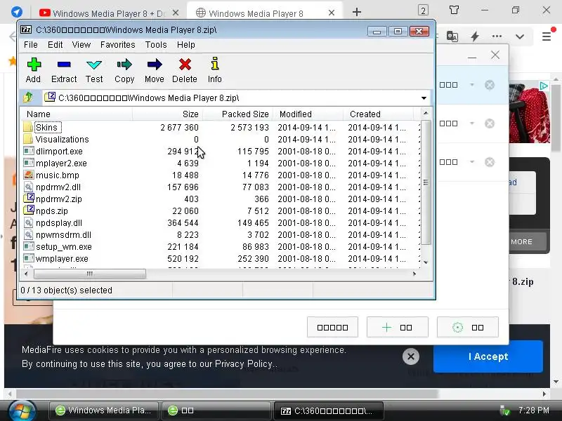Click the gear settings button in download dialog
The width and height of the screenshot is (562, 421).
(468, 327)
